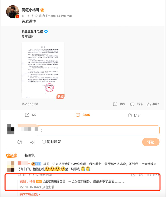View the 长图 statement image thumbnail
The width and height of the screenshot is (166, 197).
43,70
